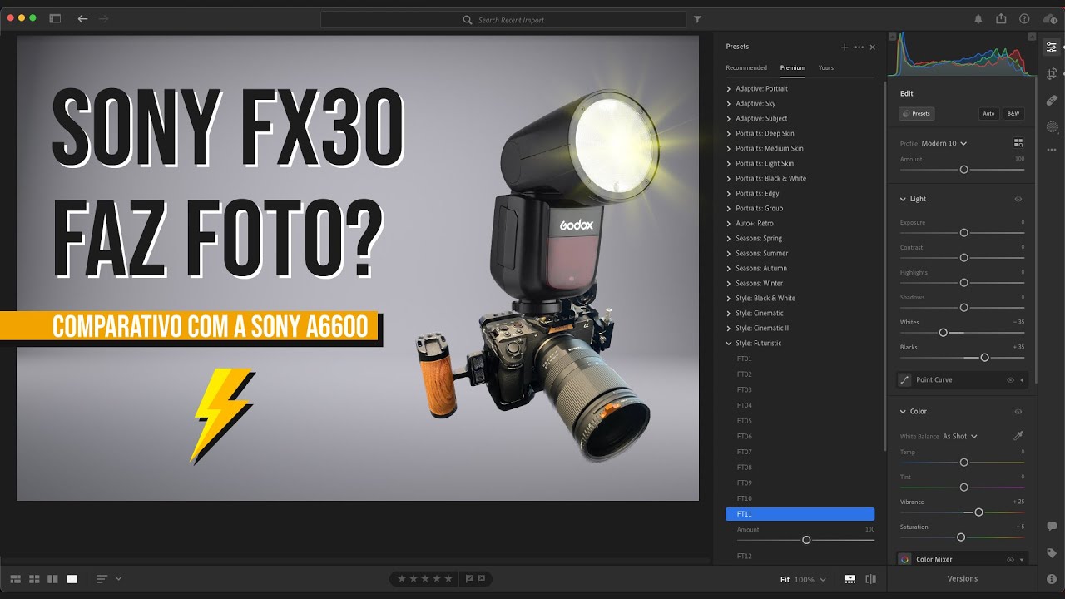The height and width of the screenshot is (599, 1065).
Task: Flag photo as rejected
Action: click(x=481, y=578)
